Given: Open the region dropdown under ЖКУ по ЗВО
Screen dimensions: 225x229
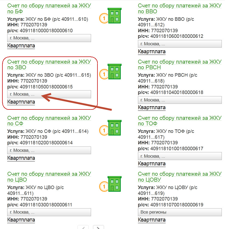Looking at the screenshot, I should 49,94.
